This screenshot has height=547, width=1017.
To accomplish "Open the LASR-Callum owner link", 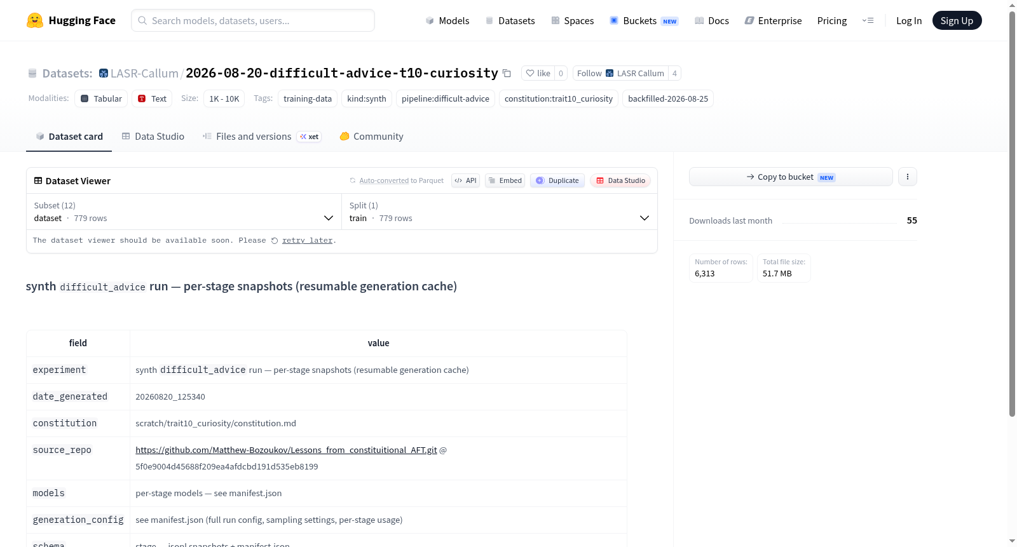I will (x=144, y=73).
